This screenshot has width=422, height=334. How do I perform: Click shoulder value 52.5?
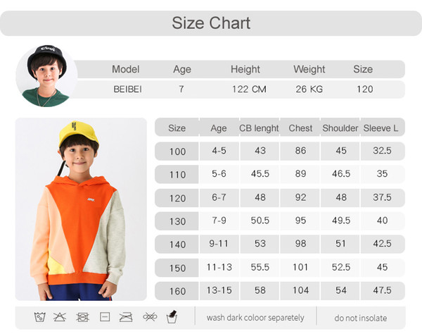[341, 267]
